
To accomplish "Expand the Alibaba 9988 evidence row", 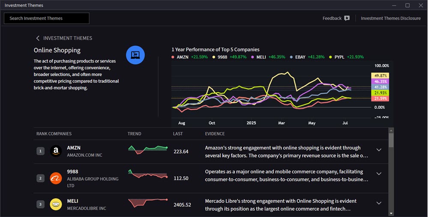I will (x=379, y=173).
